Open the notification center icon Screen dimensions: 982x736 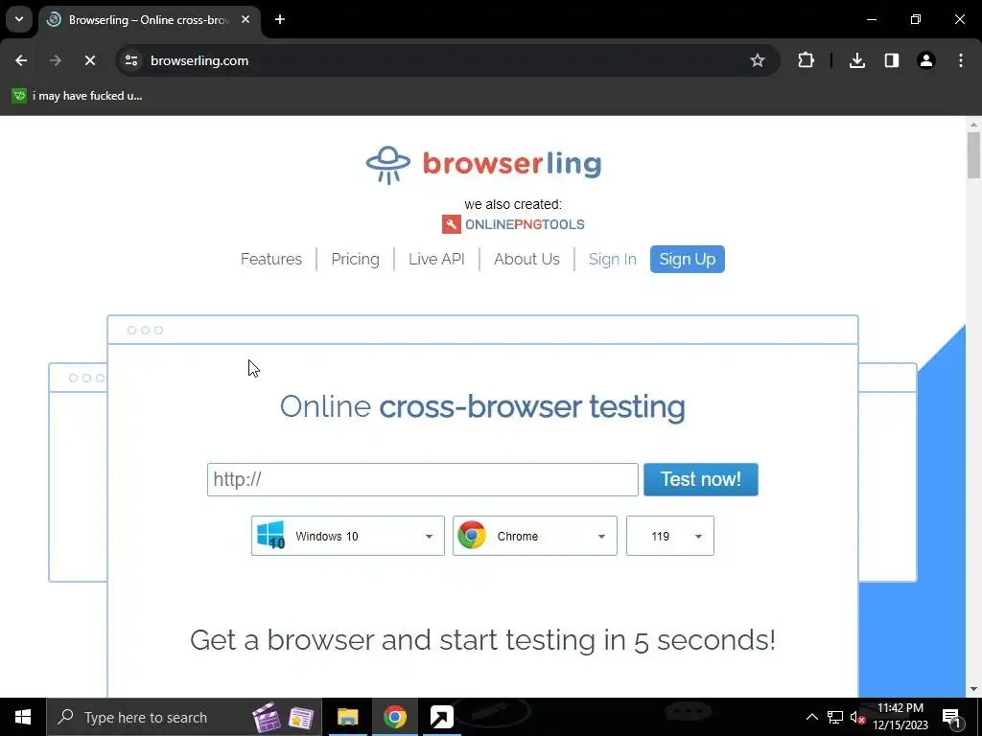coord(951,717)
